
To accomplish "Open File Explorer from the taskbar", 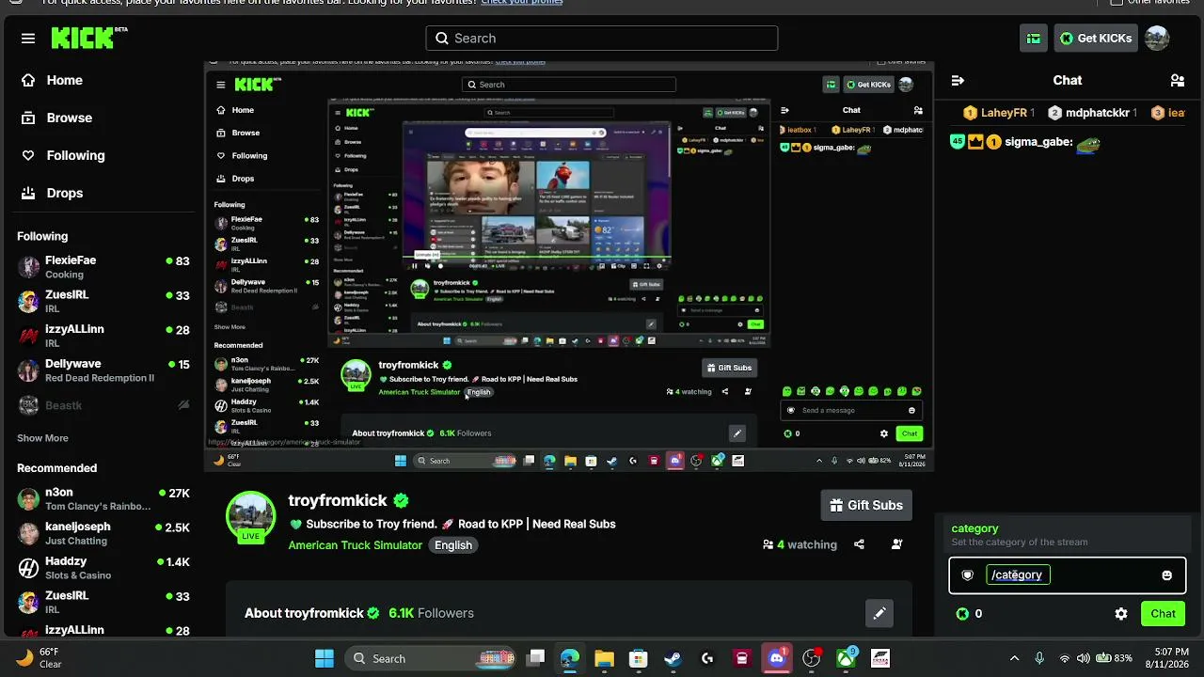I will click(604, 658).
